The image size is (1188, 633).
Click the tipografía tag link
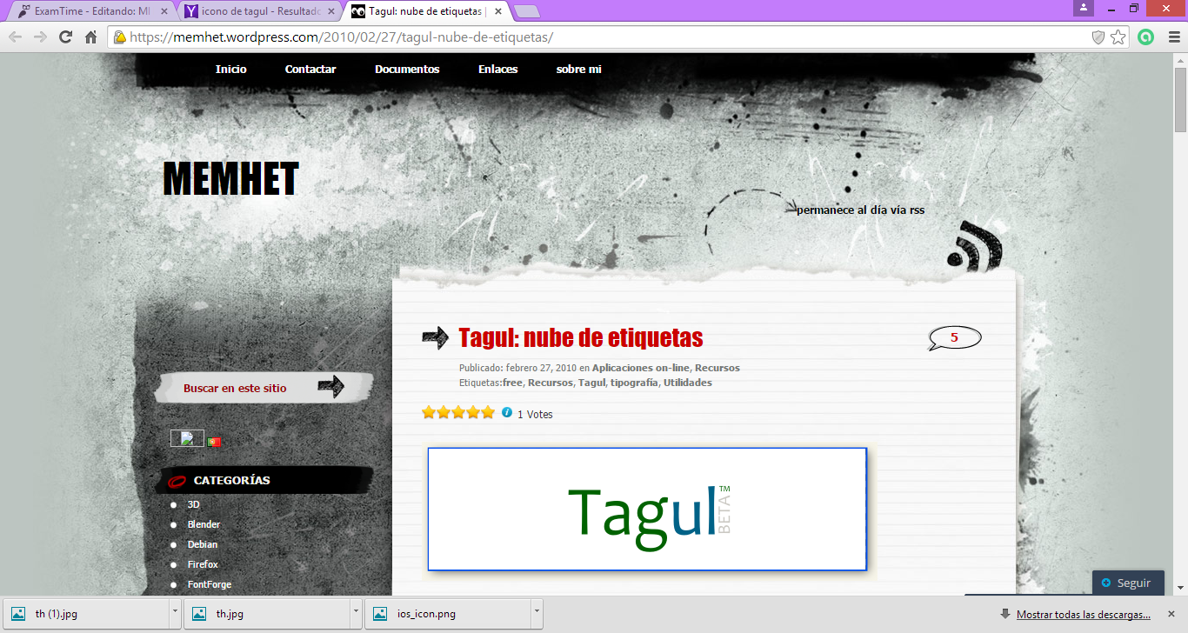pyautogui.click(x=634, y=383)
